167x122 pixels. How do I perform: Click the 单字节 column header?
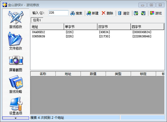click(x=80, y=27)
